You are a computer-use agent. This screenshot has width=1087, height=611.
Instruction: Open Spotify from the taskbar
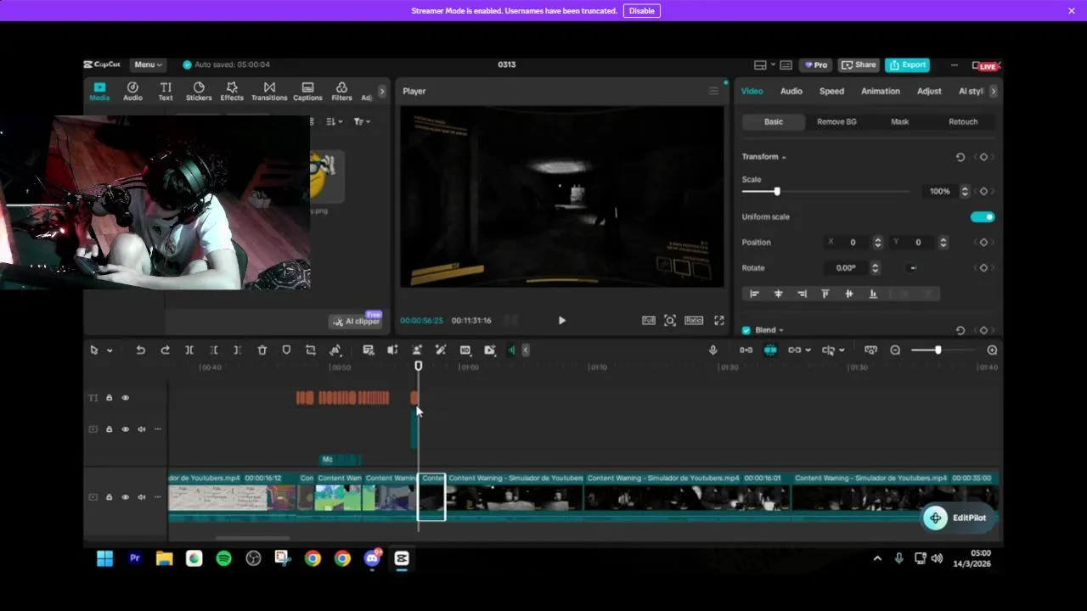223,558
